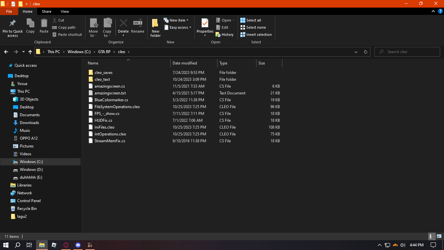Click Select all in ribbon

[x=251, y=20]
